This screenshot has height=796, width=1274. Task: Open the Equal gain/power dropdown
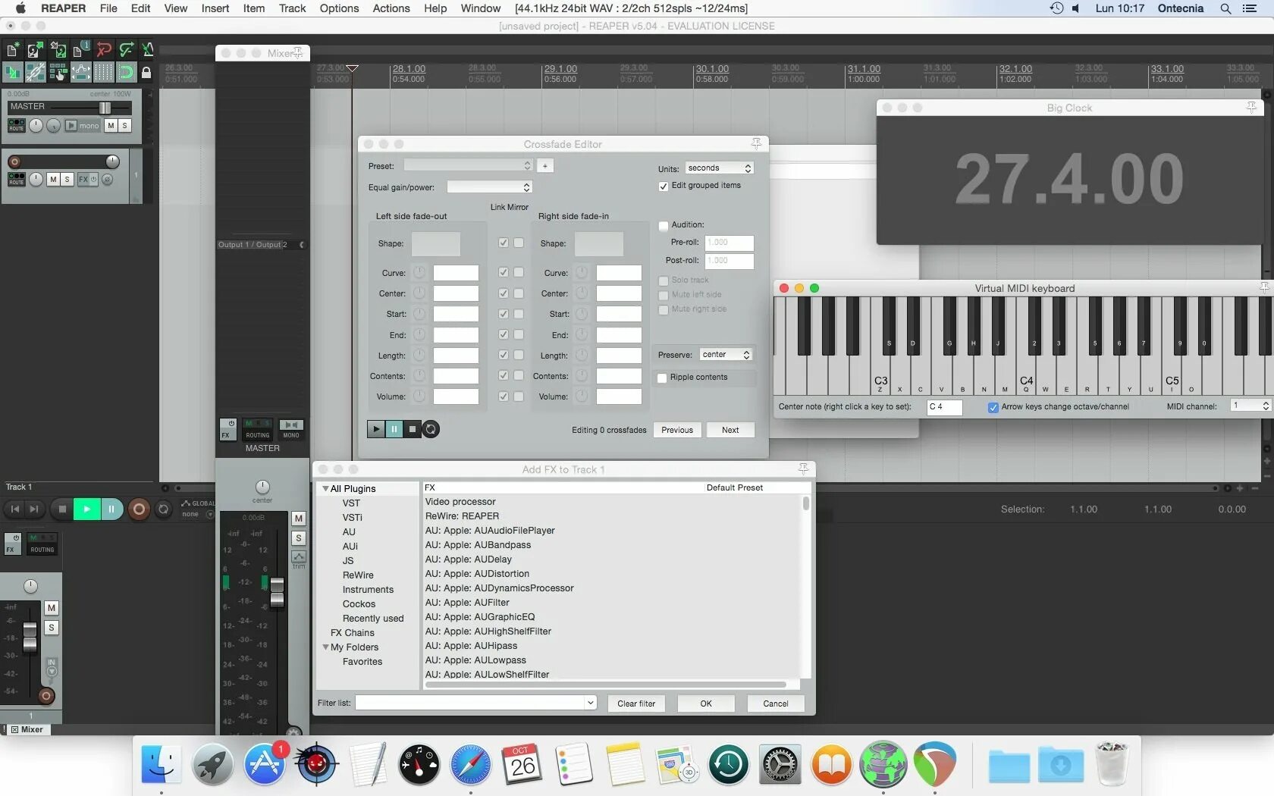point(489,186)
